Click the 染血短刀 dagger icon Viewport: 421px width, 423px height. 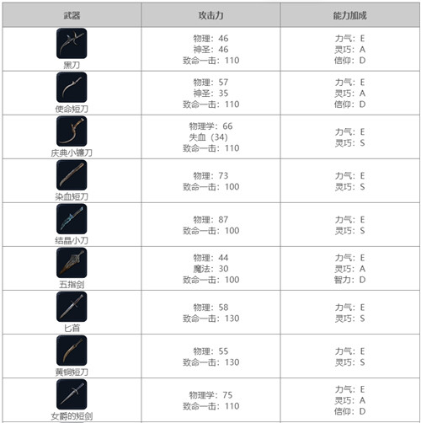click(x=72, y=174)
